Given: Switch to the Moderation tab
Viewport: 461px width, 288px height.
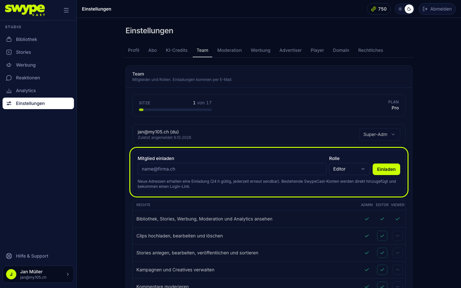Looking at the screenshot, I should click(230, 50).
